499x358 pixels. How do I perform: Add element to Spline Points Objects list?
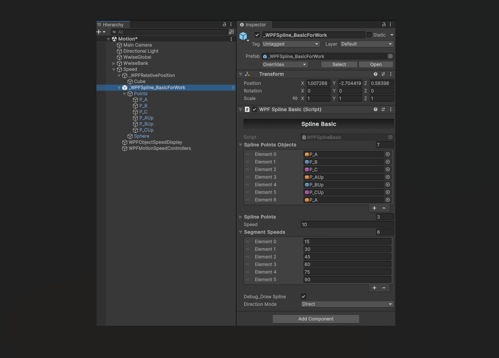tap(374, 208)
